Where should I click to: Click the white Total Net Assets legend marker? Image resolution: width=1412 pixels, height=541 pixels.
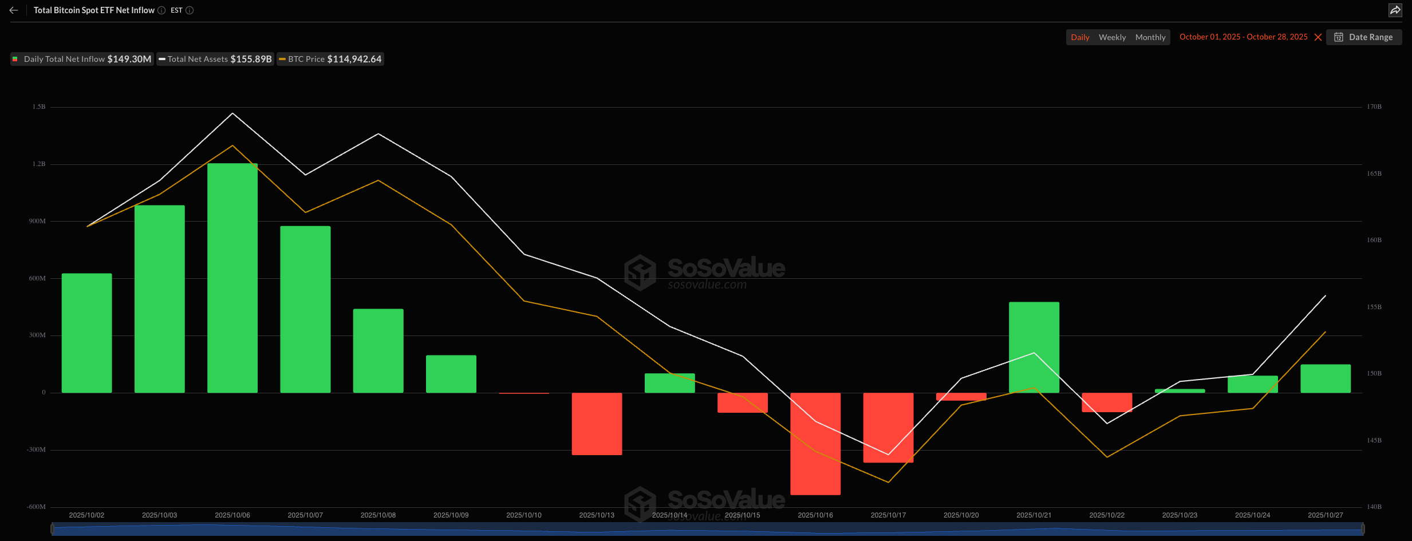163,59
